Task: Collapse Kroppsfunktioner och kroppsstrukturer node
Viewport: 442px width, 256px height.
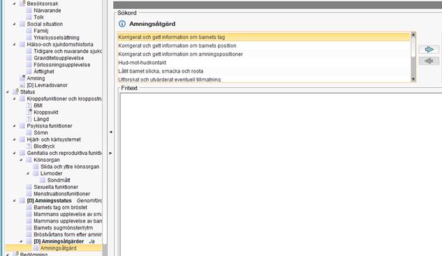Action: 14,98
